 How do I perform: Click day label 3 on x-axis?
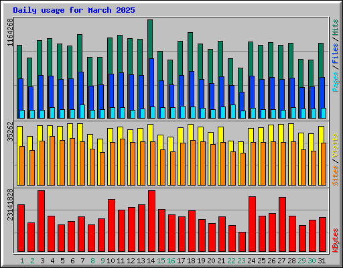click(x=42, y=261)
